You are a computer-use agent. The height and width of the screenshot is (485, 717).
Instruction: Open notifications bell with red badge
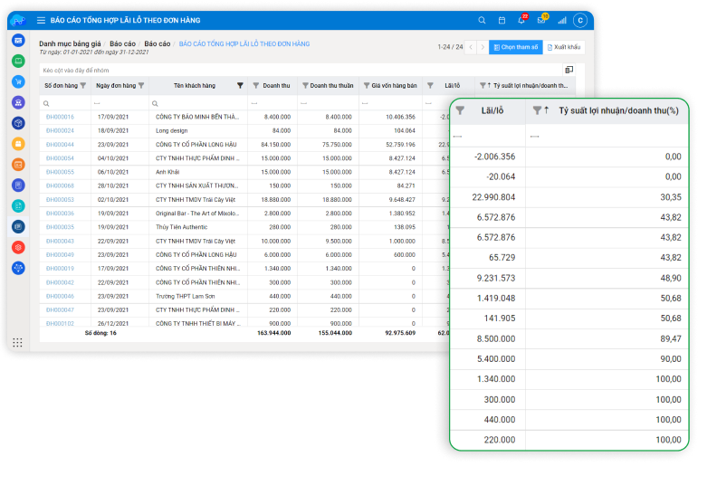(521, 20)
